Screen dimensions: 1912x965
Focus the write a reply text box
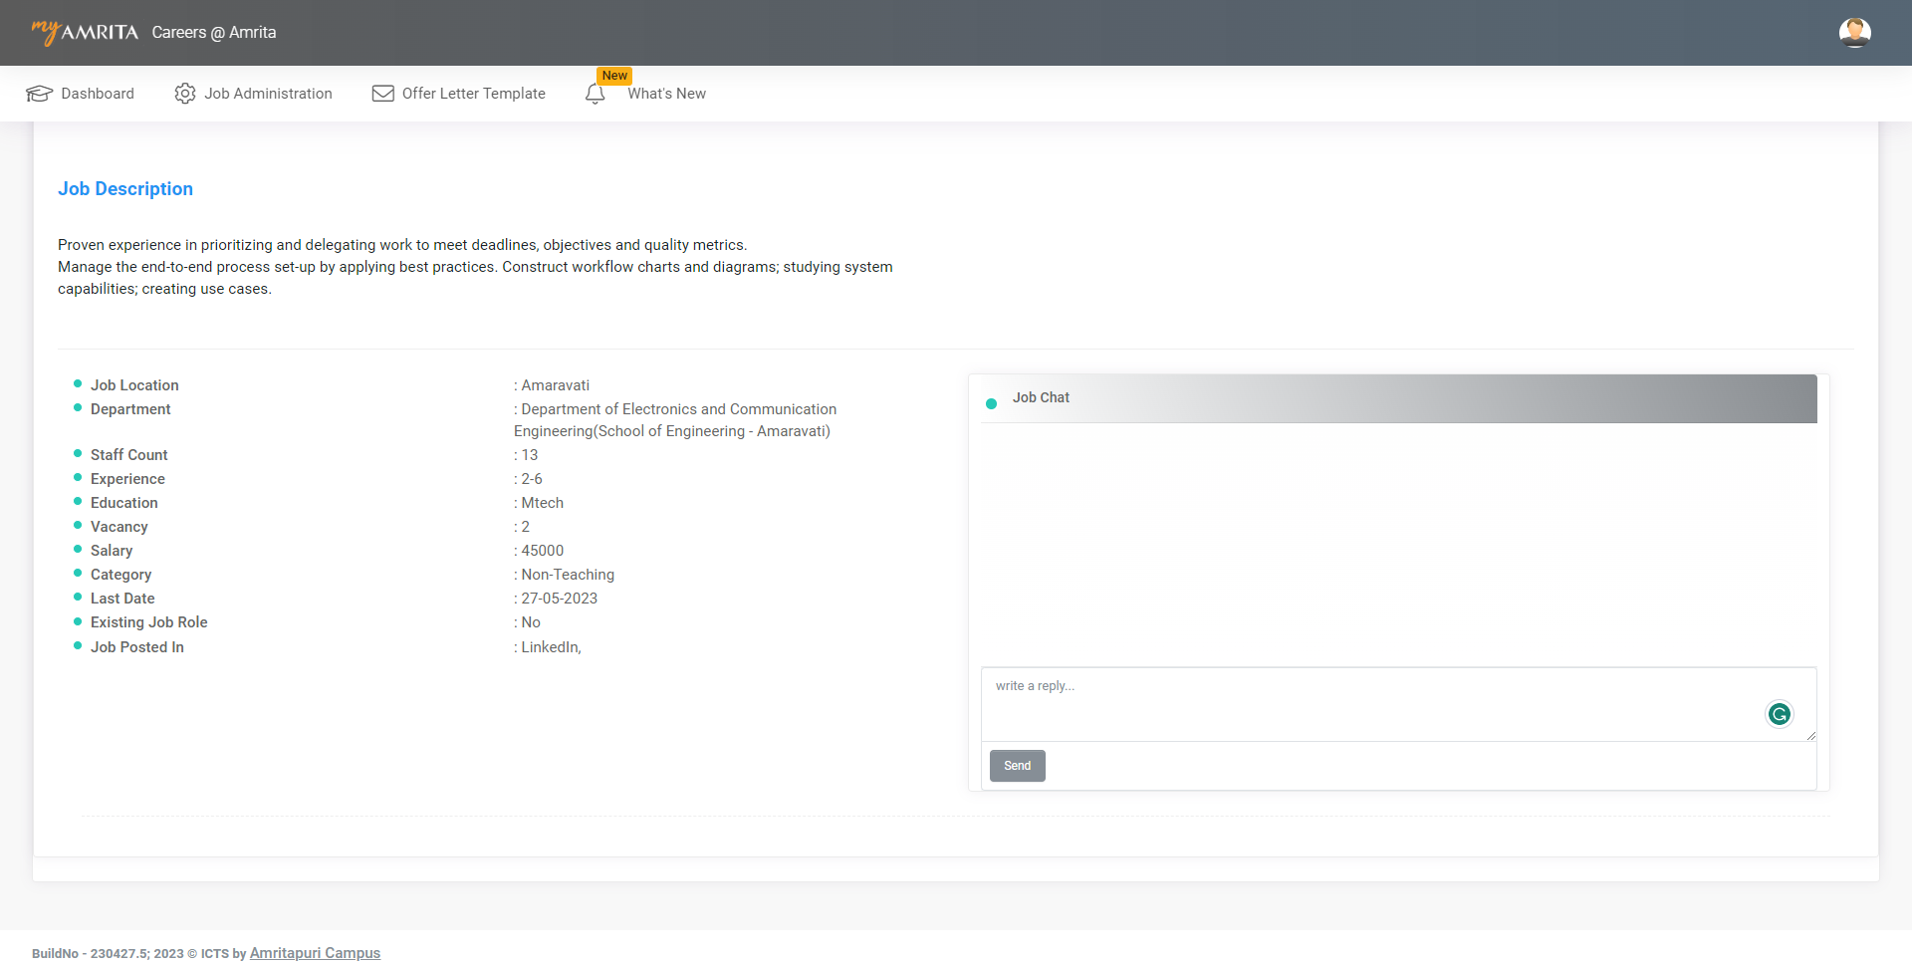click(1374, 703)
